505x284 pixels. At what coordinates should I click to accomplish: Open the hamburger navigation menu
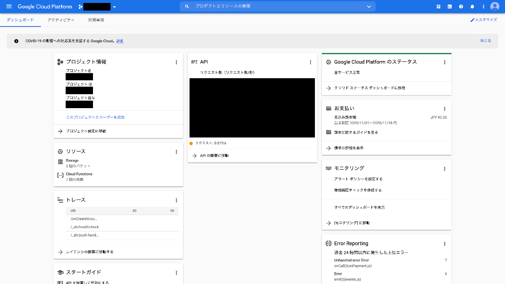pos(9,7)
